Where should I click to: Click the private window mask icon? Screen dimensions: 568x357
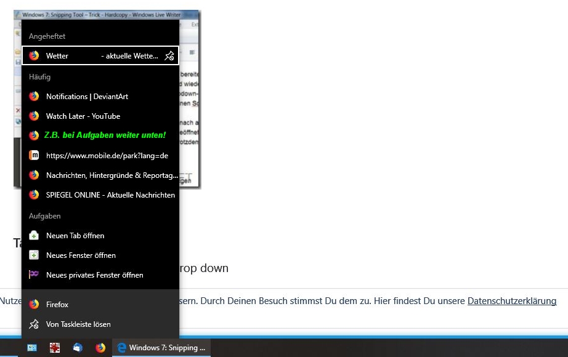(x=34, y=275)
